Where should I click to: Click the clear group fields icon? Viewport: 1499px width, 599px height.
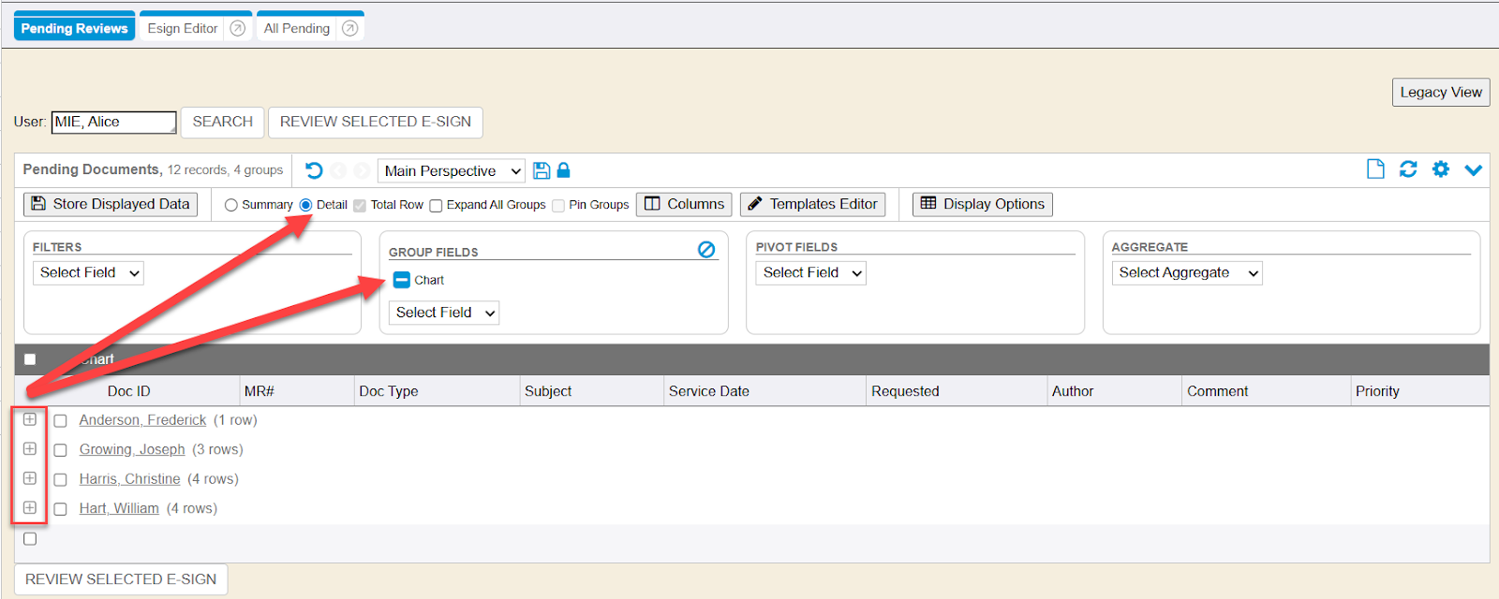pos(706,249)
